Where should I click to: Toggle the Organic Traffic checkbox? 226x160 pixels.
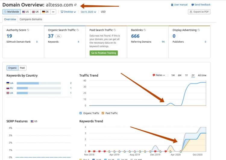click(80, 113)
